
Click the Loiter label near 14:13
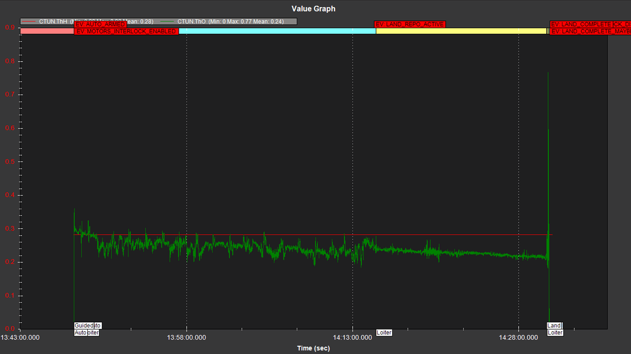coord(384,333)
